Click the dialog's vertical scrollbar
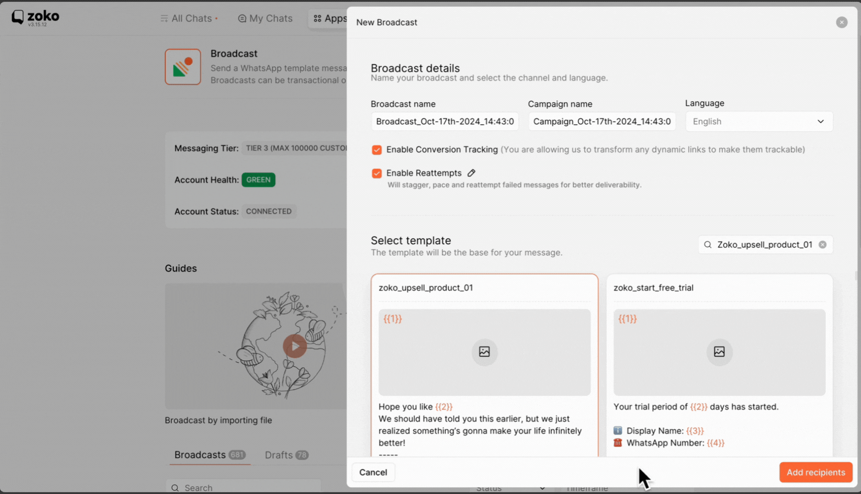The width and height of the screenshot is (861, 494). pyautogui.click(x=856, y=276)
